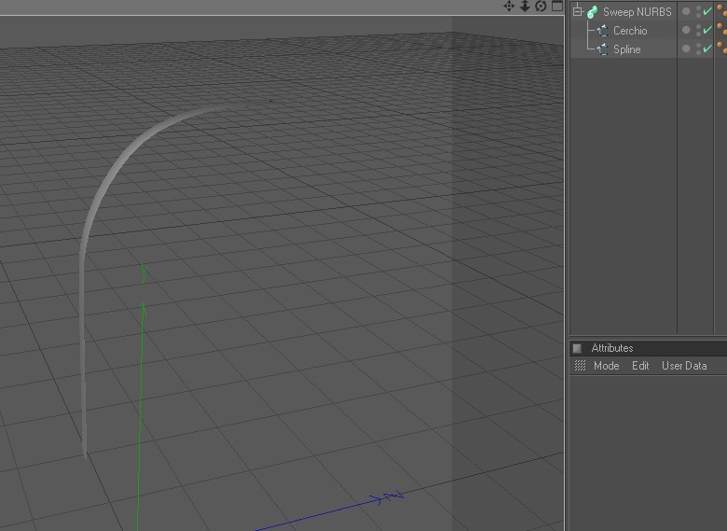Collapse the Sweep NURBS hierarchy
Image resolution: width=727 pixels, height=531 pixels.
point(577,11)
